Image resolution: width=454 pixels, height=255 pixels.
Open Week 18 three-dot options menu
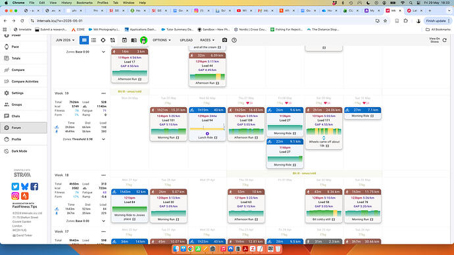[103, 175]
